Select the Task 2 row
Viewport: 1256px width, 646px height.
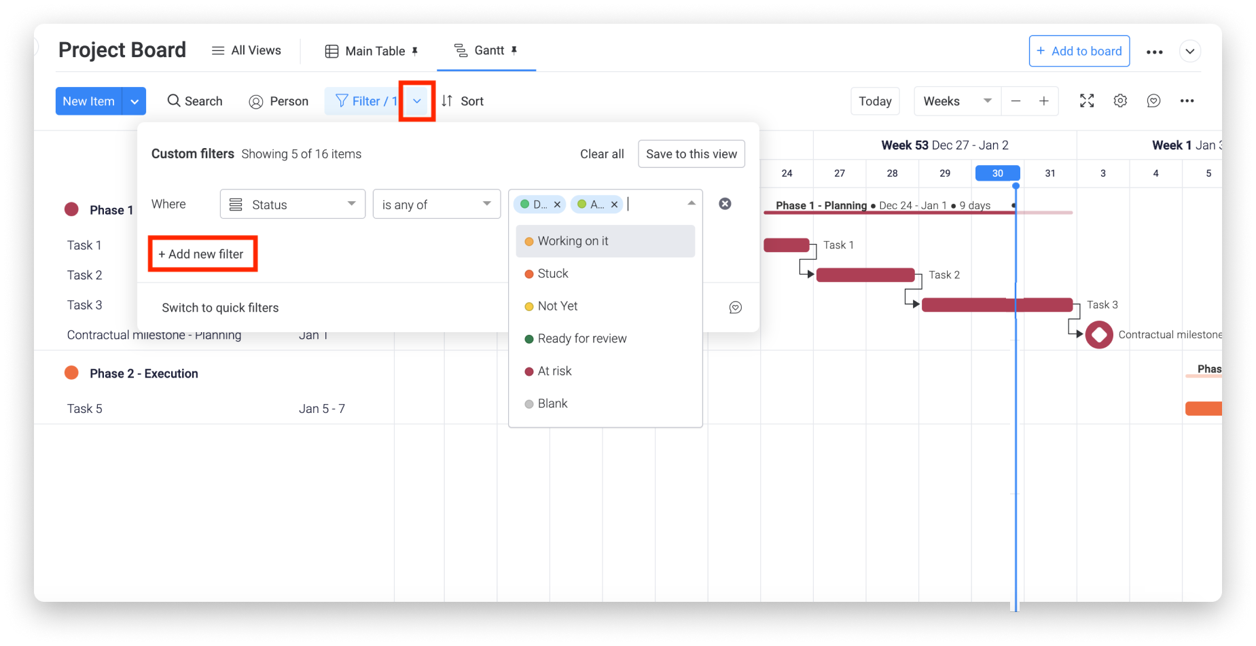84,275
